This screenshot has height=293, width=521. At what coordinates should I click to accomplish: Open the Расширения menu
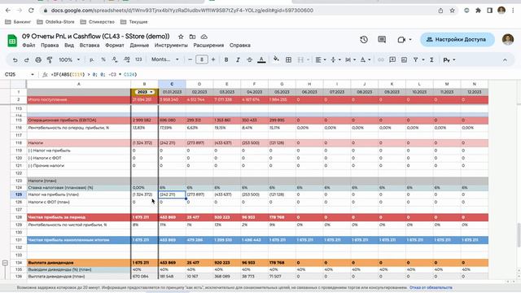(208, 46)
